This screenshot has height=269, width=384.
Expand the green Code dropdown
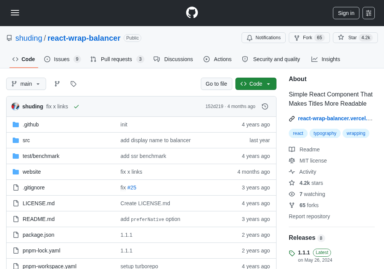pos(256,84)
